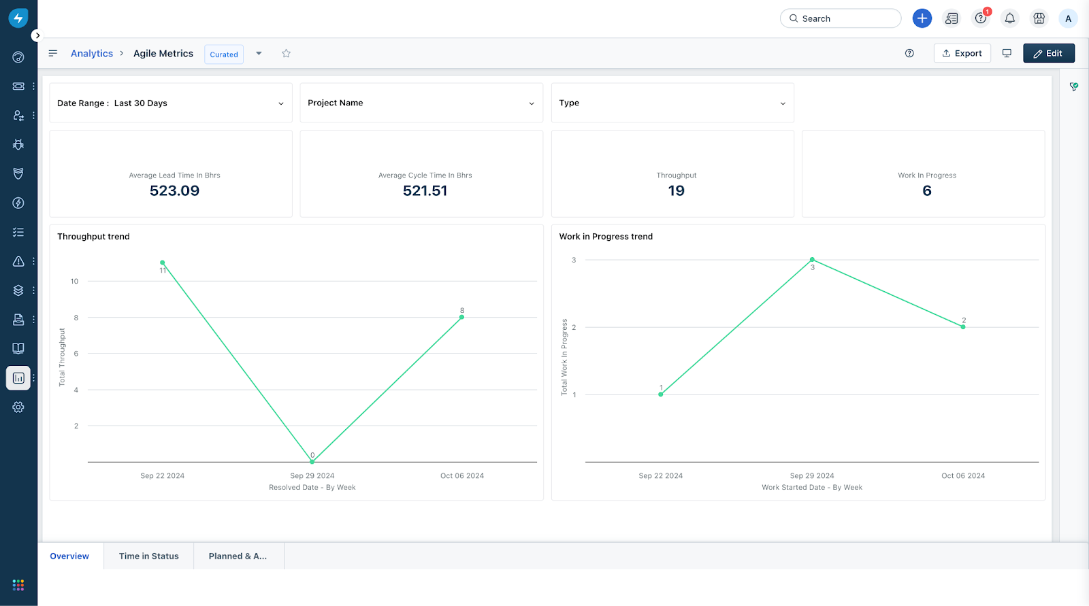Open the Type filter dropdown
Viewport: 1089px width, 606px height.
click(672, 103)
